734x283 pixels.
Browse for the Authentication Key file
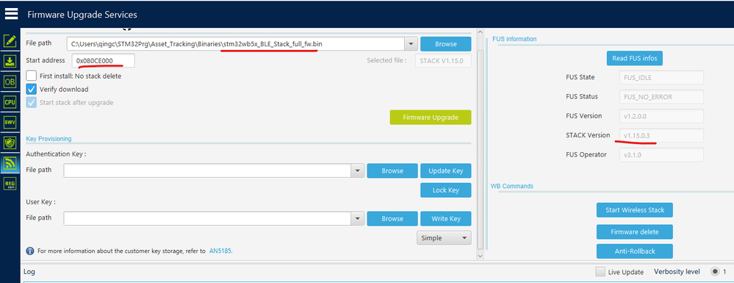point(392,171)
